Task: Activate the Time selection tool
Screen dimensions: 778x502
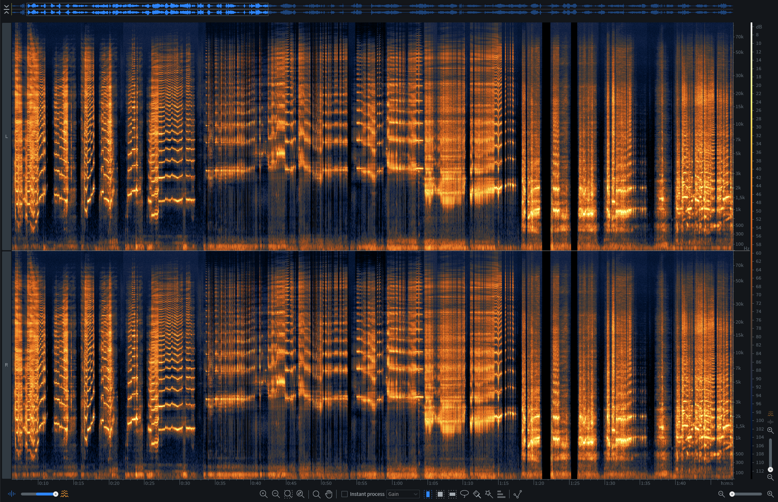Action: (x=428, y=494)
